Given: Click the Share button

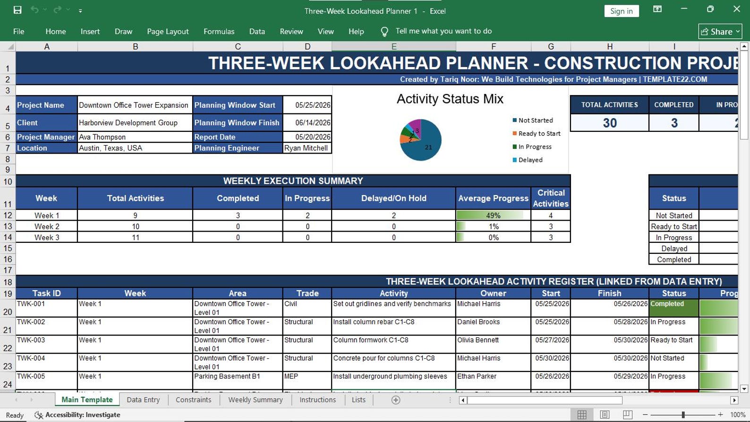Looking at the screenshot, I should [720, 32].
